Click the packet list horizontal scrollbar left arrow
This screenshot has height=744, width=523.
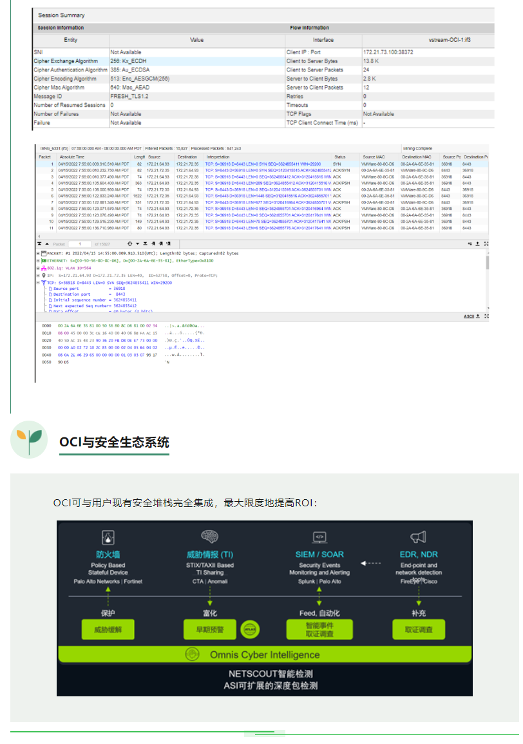click(39, 236)
